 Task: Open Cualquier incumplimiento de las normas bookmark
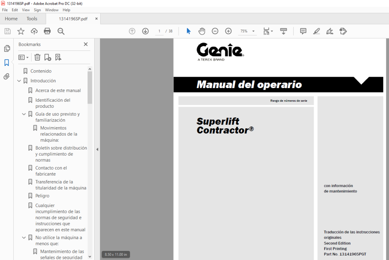[x=60, y=217]
